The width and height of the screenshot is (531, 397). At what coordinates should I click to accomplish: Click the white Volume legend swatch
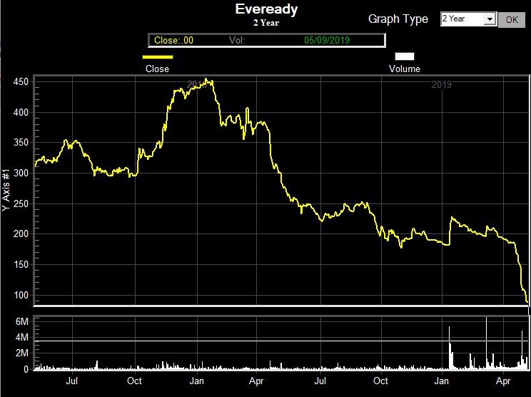pyautogui.click(x=404, y=56)
